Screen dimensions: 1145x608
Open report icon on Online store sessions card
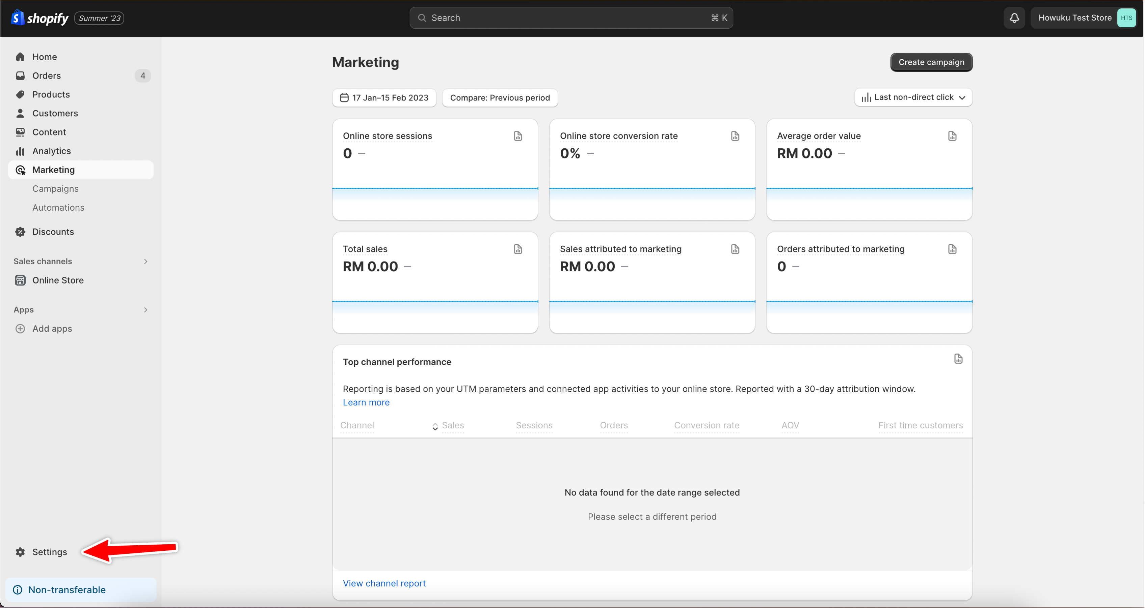[518, 136]
